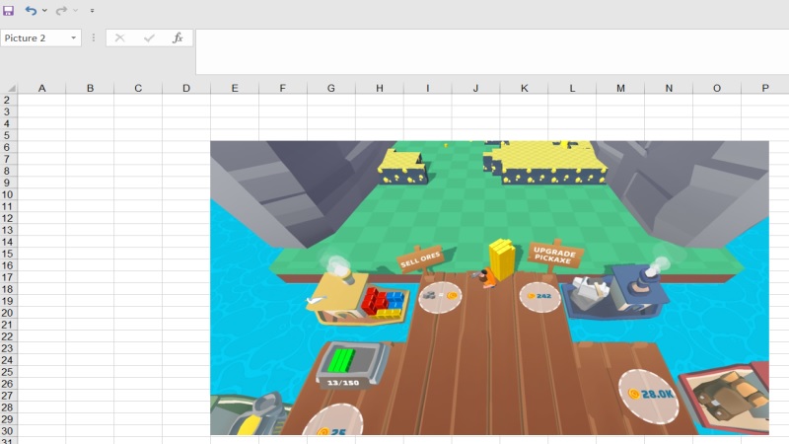
Task: Open Customize Quick Access Toolbar menu
Action: click(x=92, y=10)
